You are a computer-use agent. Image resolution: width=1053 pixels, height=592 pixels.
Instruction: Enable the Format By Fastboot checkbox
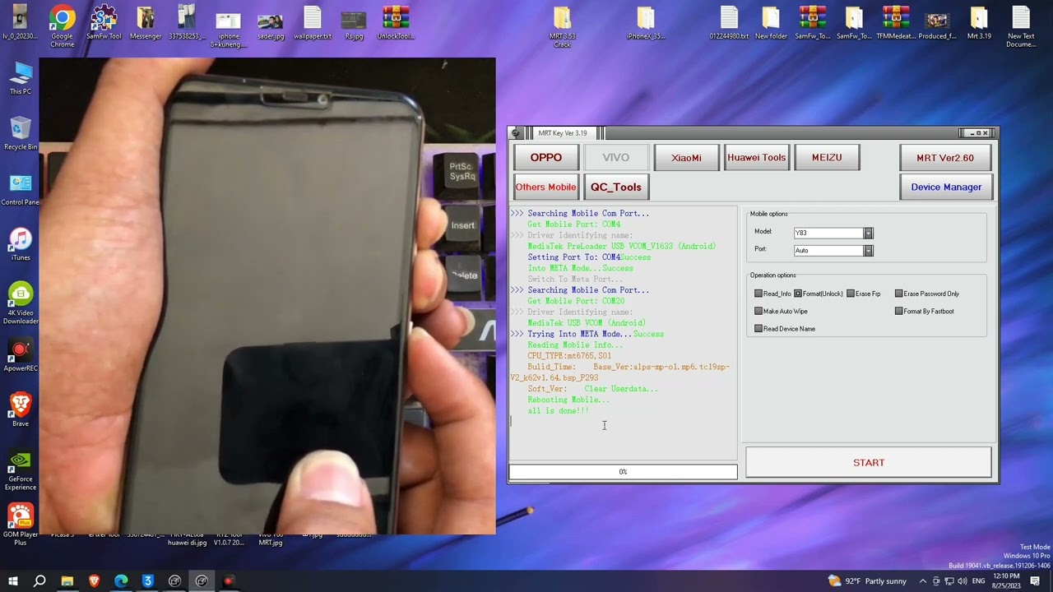click(899, 311)
